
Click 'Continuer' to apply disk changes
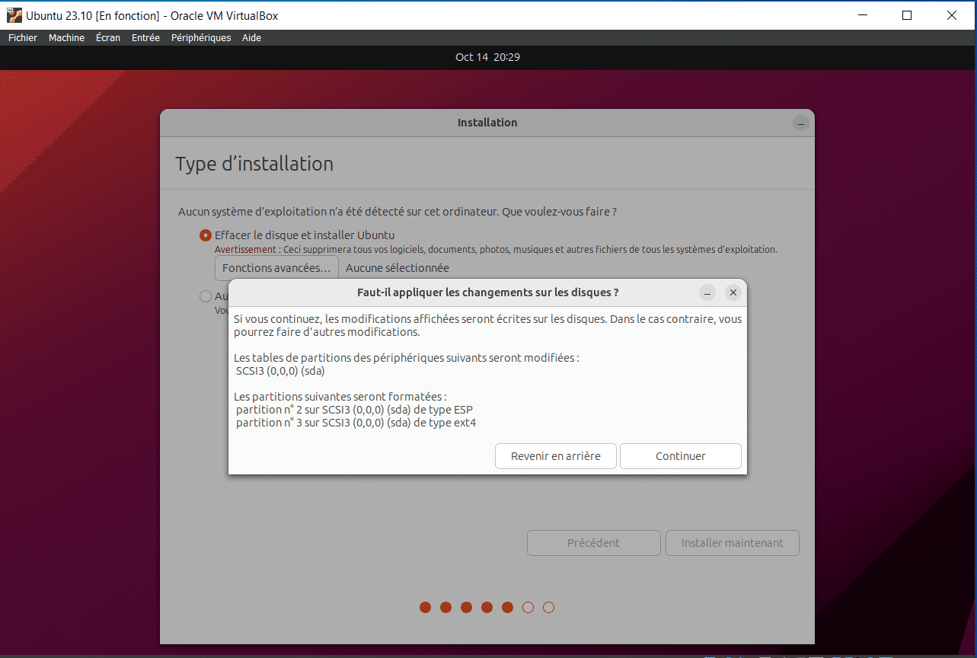[x=680, y=455]
